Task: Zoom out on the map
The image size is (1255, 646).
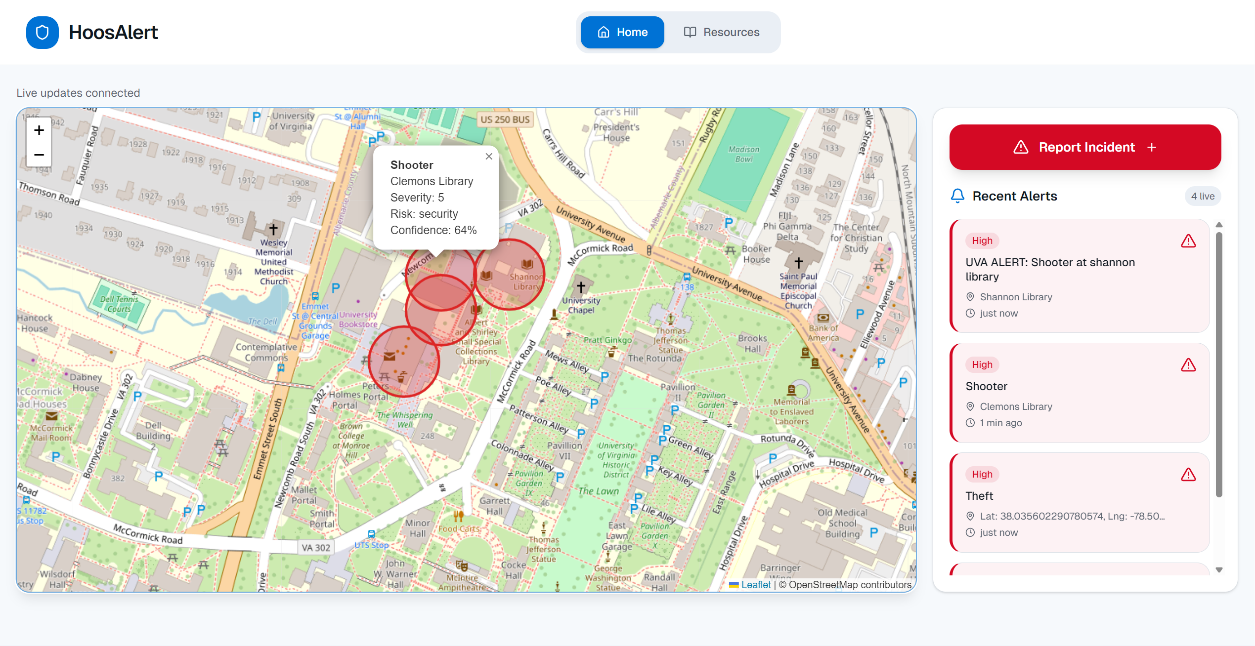Action: coord(39,155)
